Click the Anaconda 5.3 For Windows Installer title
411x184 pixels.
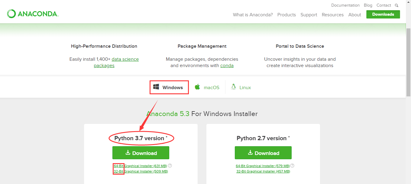202,114
